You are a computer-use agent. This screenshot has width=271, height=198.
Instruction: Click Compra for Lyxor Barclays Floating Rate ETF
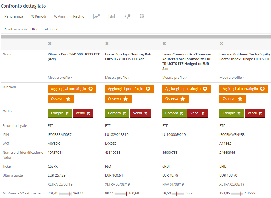[x=117, y=113]
